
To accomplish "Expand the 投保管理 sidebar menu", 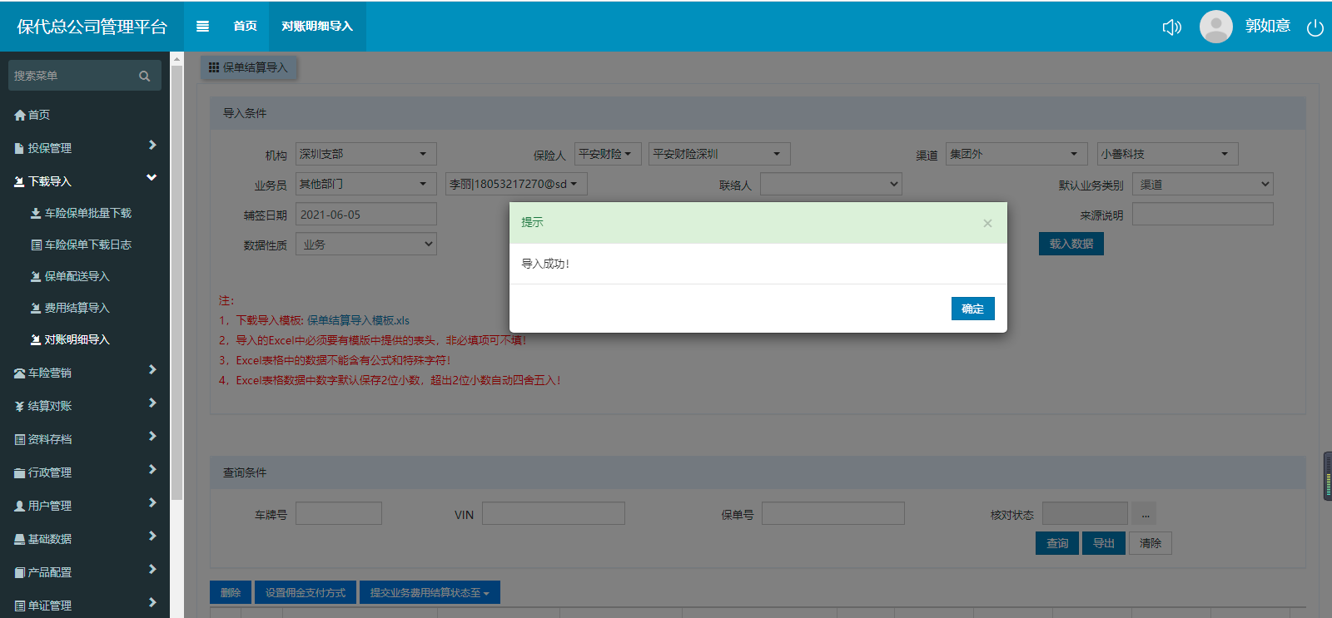I will pyautogui.click(x=83, y=147).
